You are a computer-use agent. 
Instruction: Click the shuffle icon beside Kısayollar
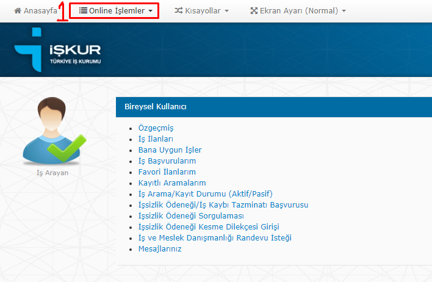[179, 11]
